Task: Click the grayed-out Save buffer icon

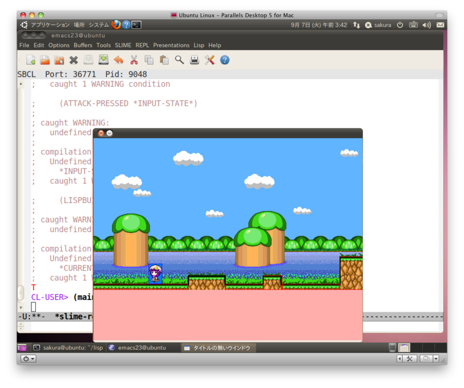Action: pos(88,60)
